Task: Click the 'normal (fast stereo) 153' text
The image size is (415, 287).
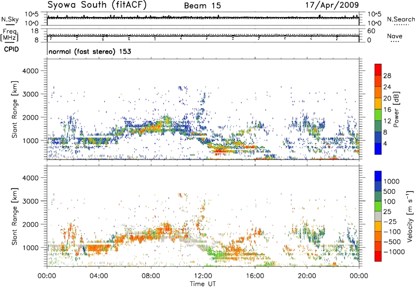Action: coord(90,51)
